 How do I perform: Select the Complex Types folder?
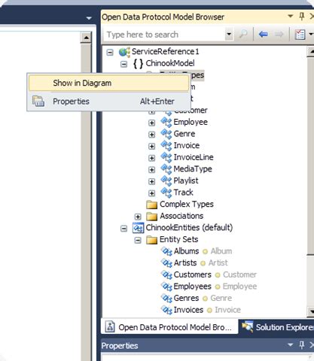click(x=187, y=204)
